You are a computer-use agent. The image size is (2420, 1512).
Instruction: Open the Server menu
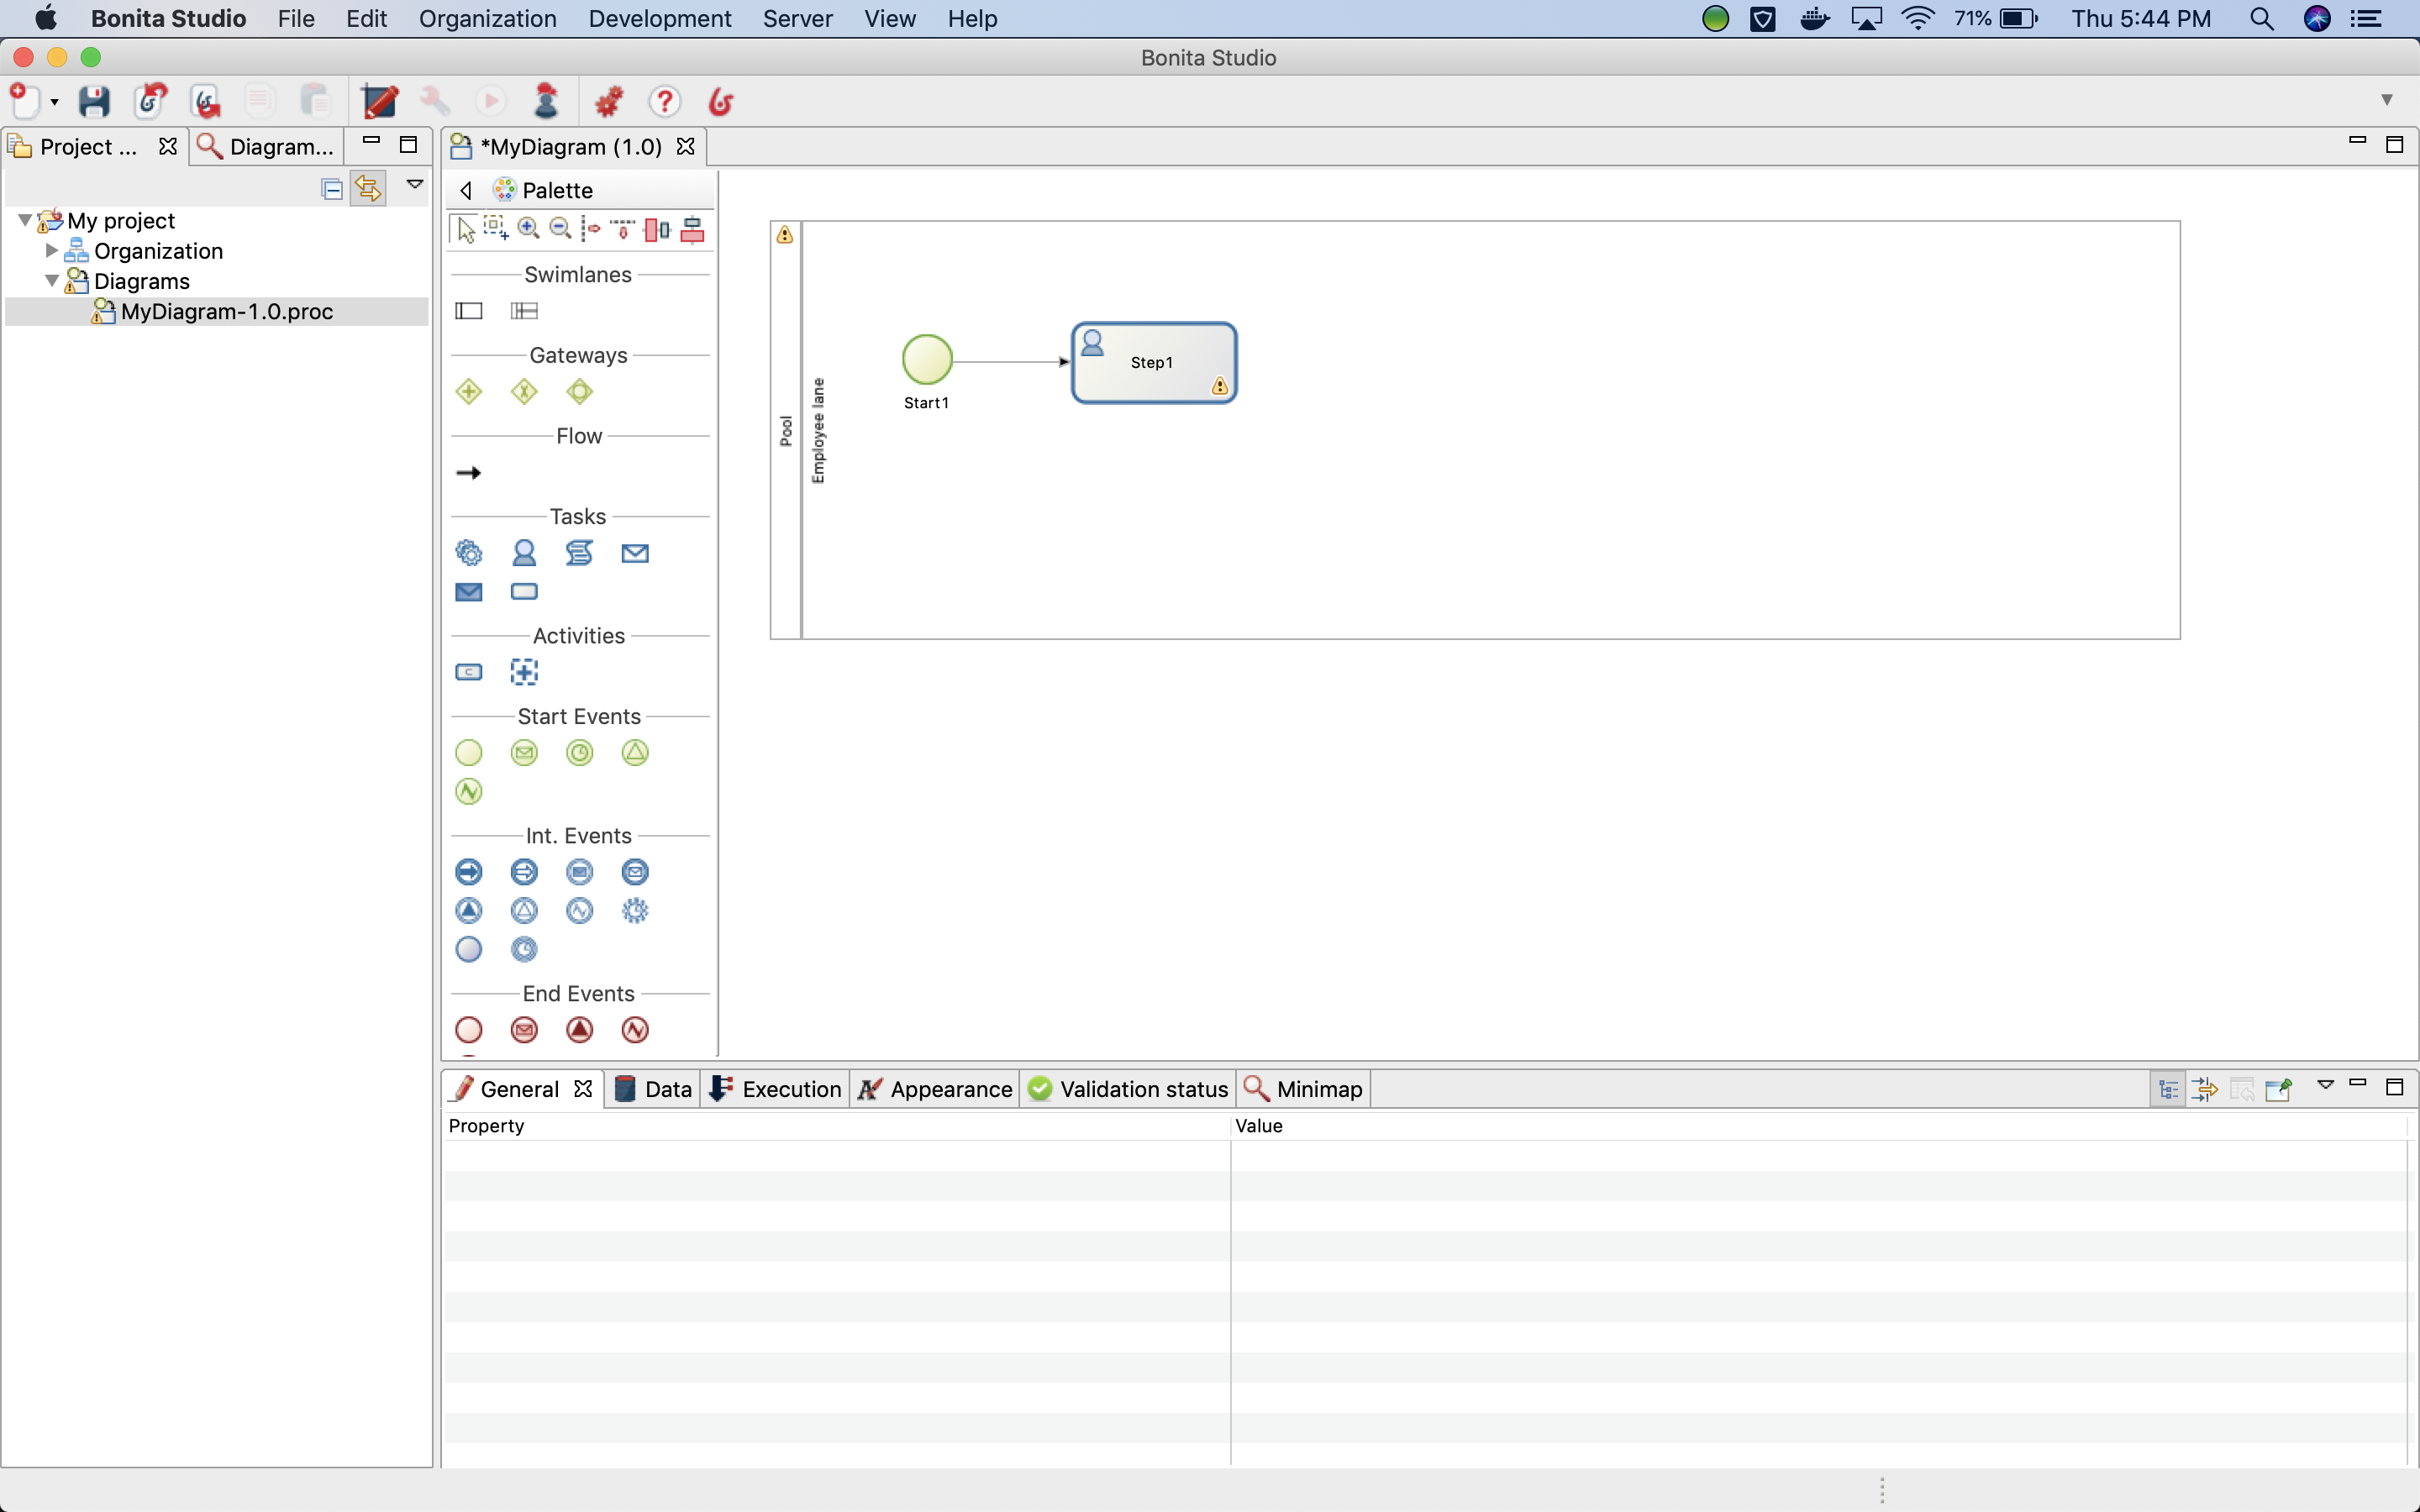pos(797,19)
